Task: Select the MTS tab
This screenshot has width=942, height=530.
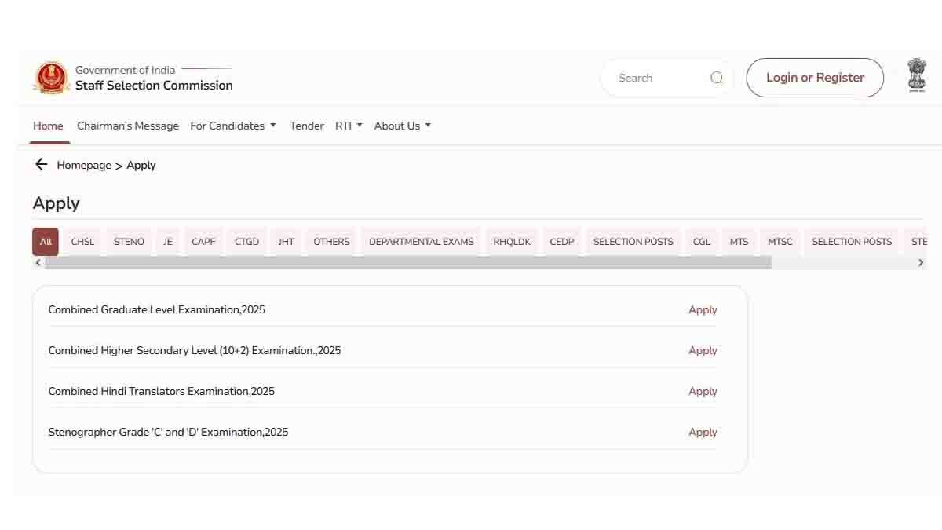Action: [739, 242]
